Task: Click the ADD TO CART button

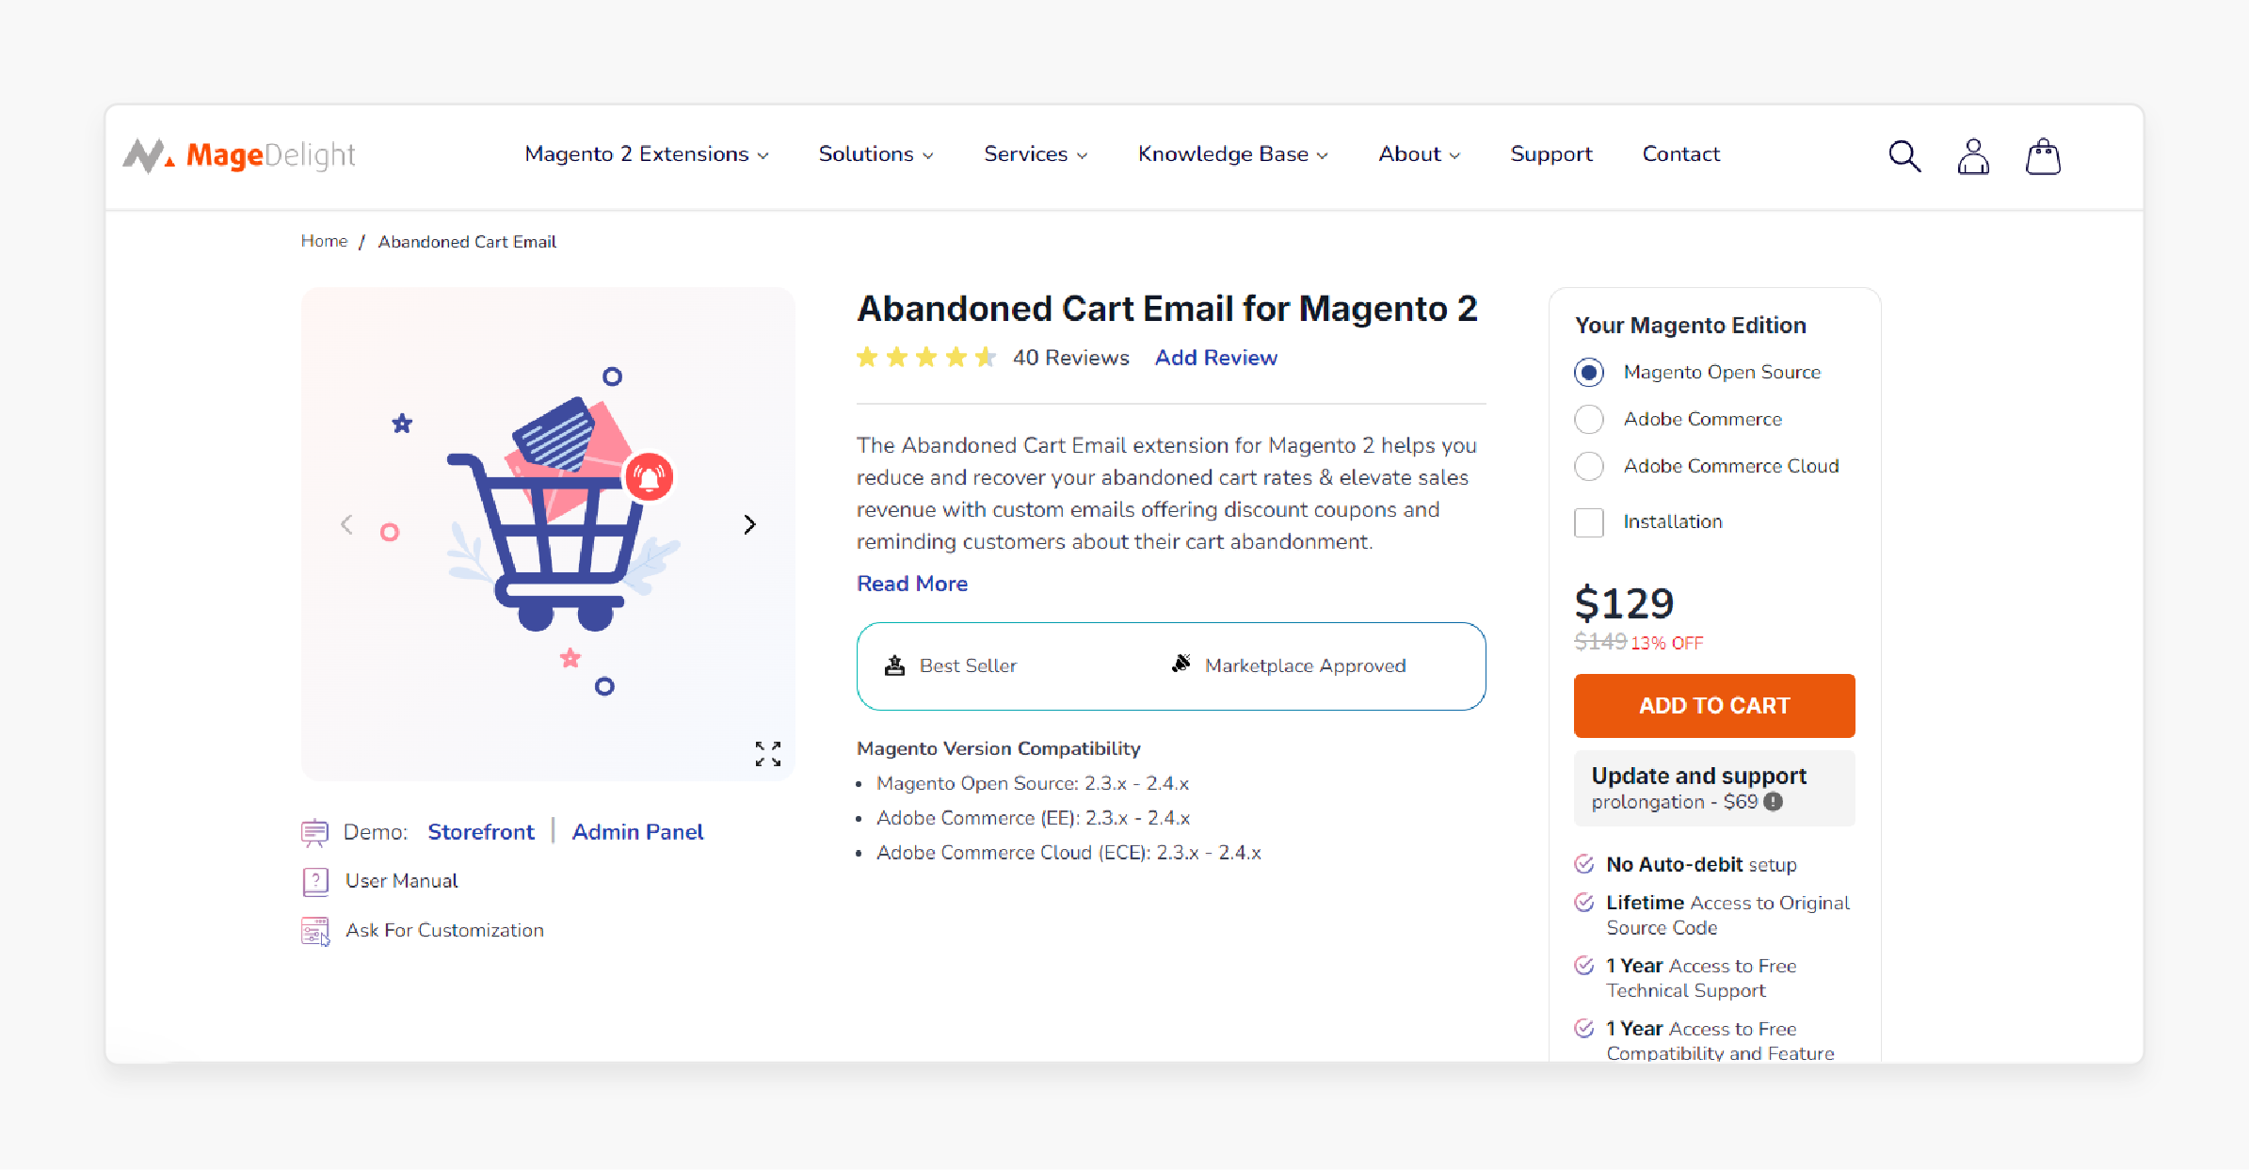Action: [1715, 705]
